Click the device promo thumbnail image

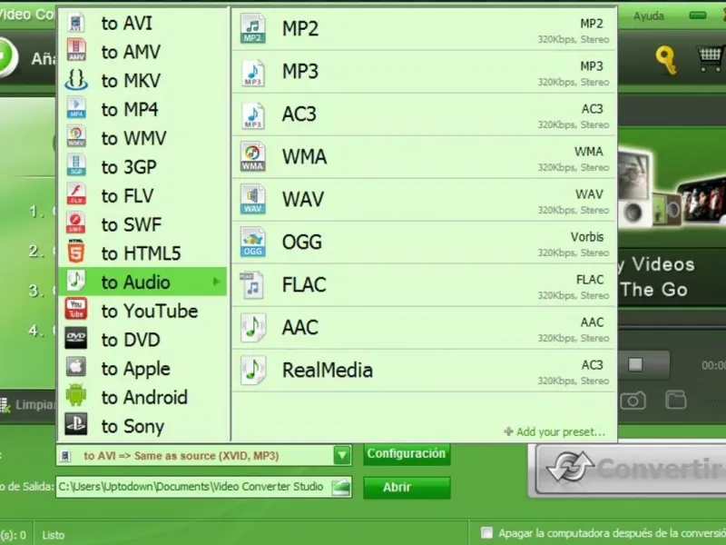672,188
